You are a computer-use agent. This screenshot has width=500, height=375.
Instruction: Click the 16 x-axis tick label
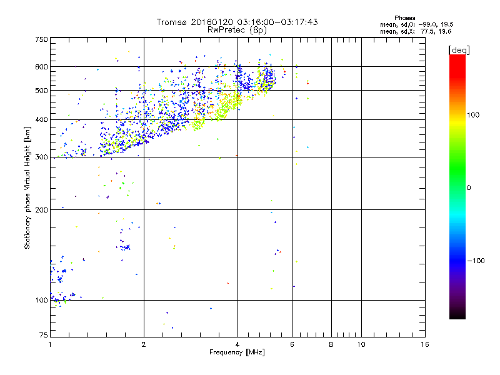coord(424,345)
